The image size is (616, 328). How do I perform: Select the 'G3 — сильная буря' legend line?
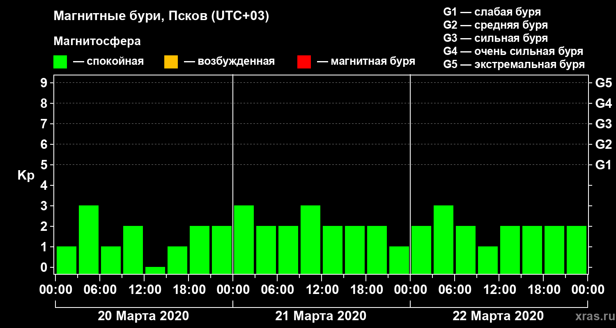(x=496, y=38)
